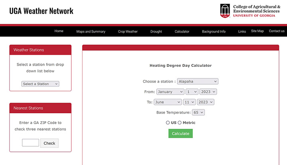
Task: Open the Crop Weather menu
Action: tap(128, 31)
